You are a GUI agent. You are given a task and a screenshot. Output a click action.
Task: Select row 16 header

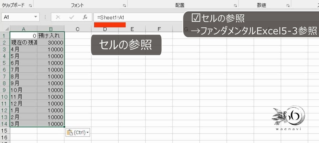click(x=5, y=137)
